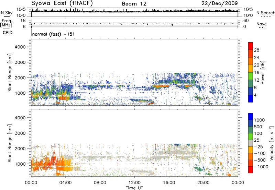The height and width of the screenshot is (190, 275).
Task: Click "Slant Range [km]" on the velocity panel
Action: [x=10, y=143]
